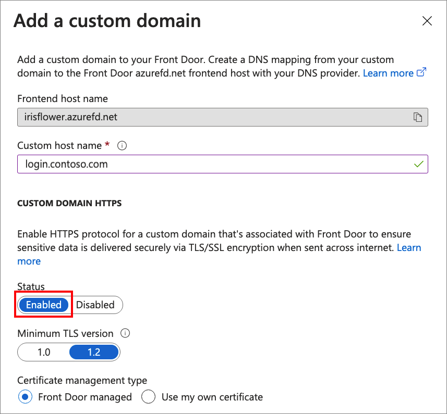Open the external link icon beside Learn more
This screenshot has width=447, height=414.
421,72
